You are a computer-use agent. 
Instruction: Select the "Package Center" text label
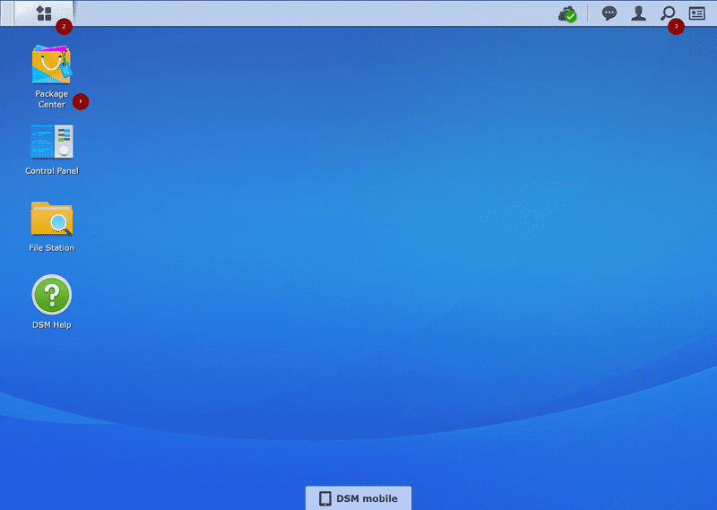coord(51,99)
